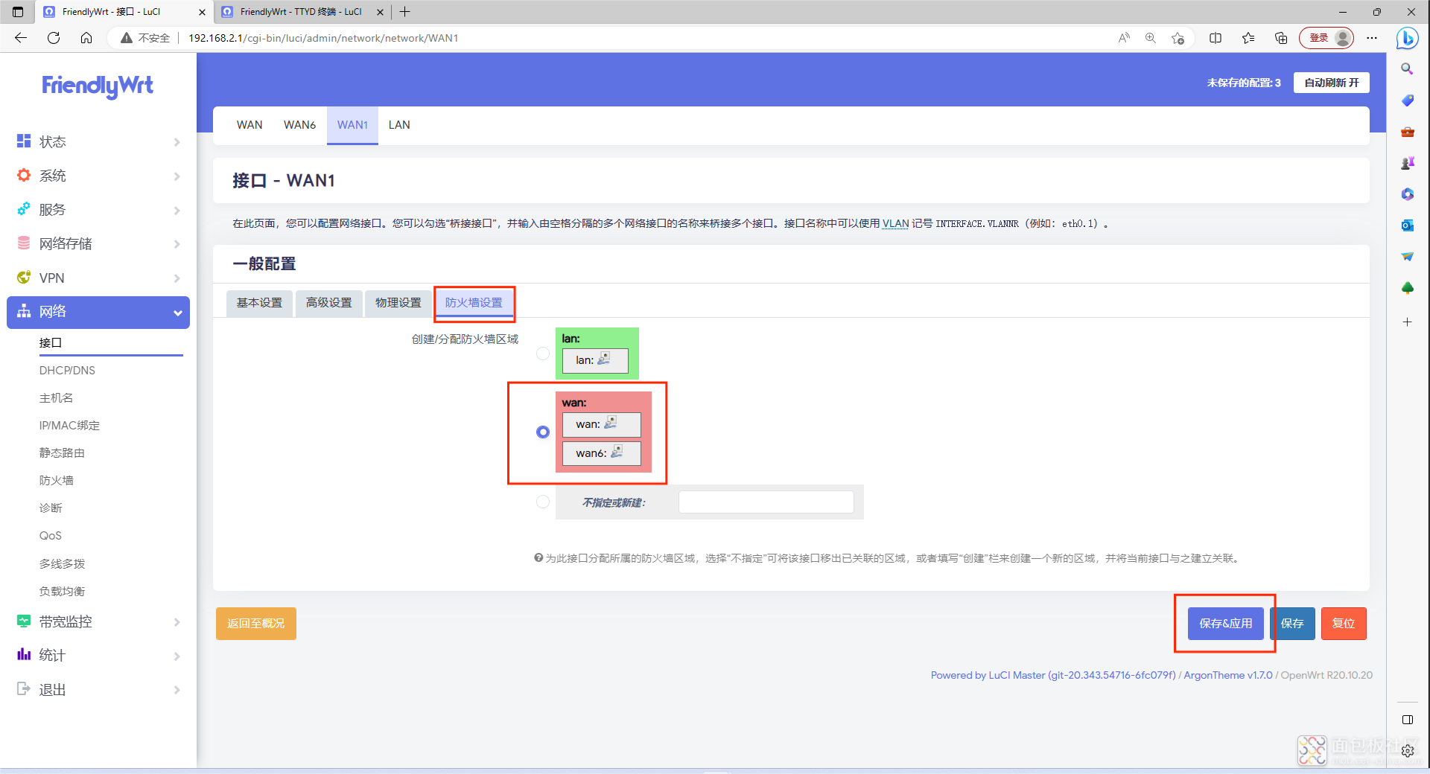Switch to the WAN interface tab
This screenshot has width=1430, height=774.
coord(250,125)
